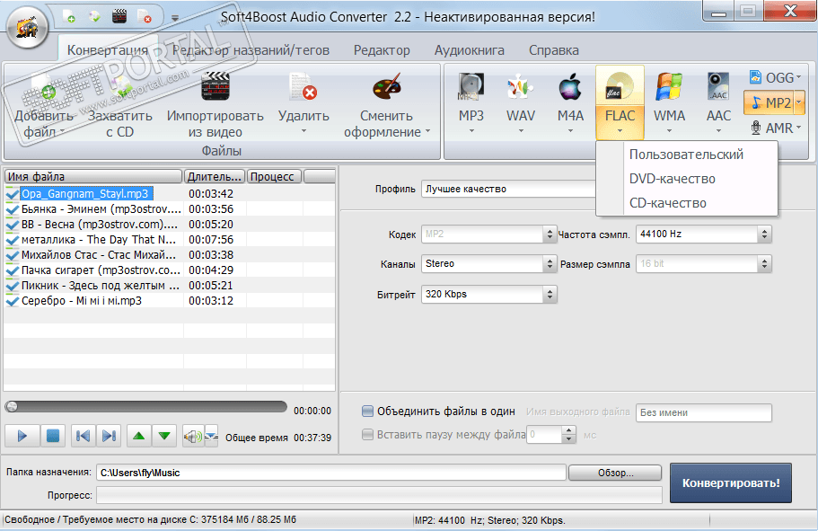The height and width of the screenshot is (531, 818).
Task: Move selected file down with green arrow
Action: click(164, 436)
